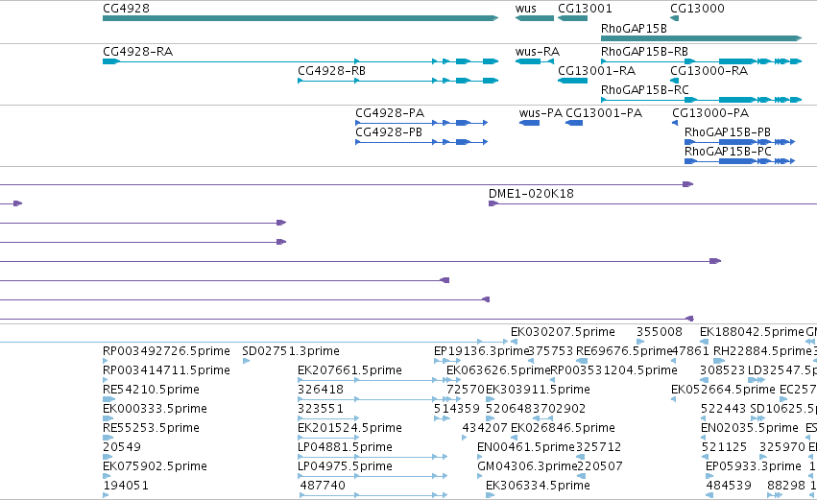Click EST RP003531204.5prime
Screen dimensions: 817x500
(x=613, y=370)
